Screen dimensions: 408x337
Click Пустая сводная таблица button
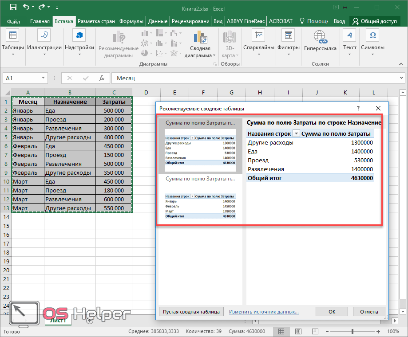(191, 312)
